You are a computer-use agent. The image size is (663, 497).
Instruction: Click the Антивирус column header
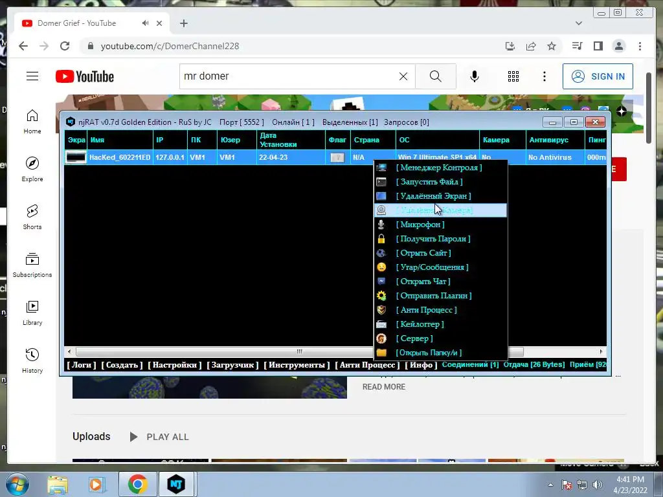555,140
